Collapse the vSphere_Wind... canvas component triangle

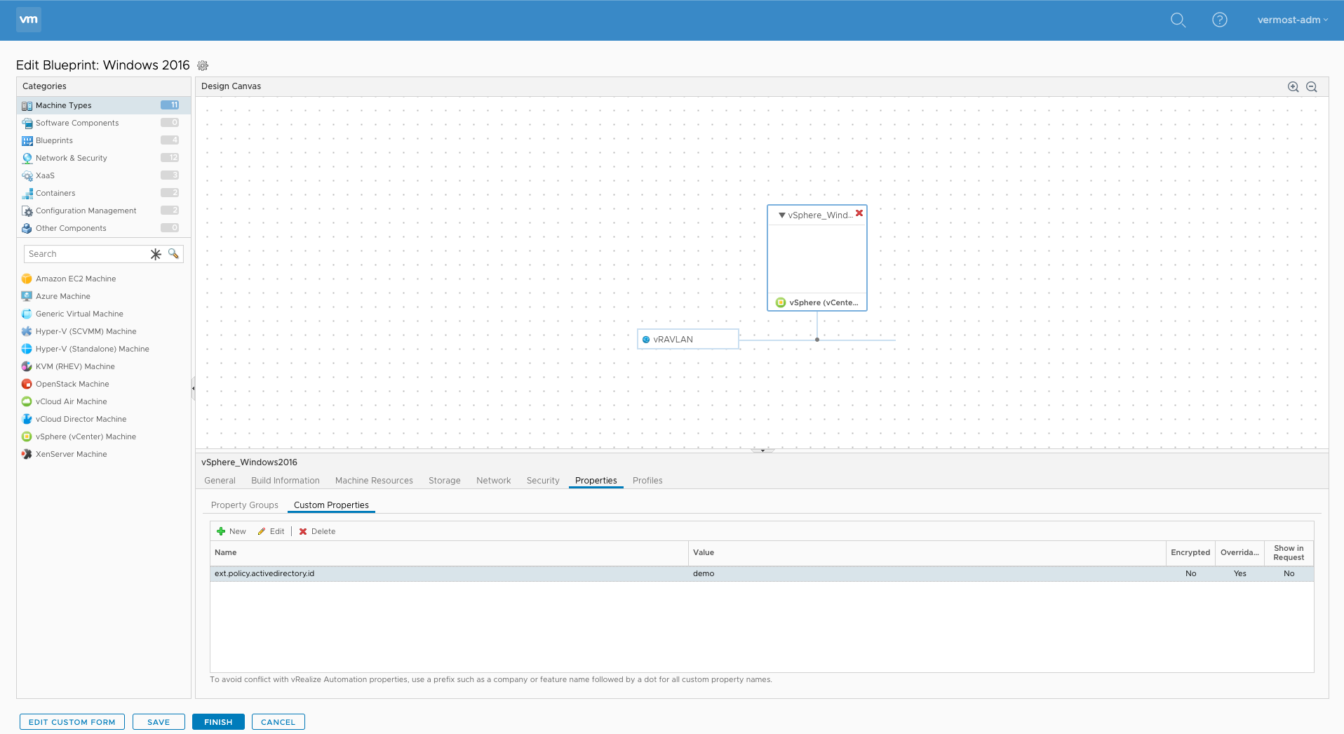pyautogui.click(x=781, y=215)
